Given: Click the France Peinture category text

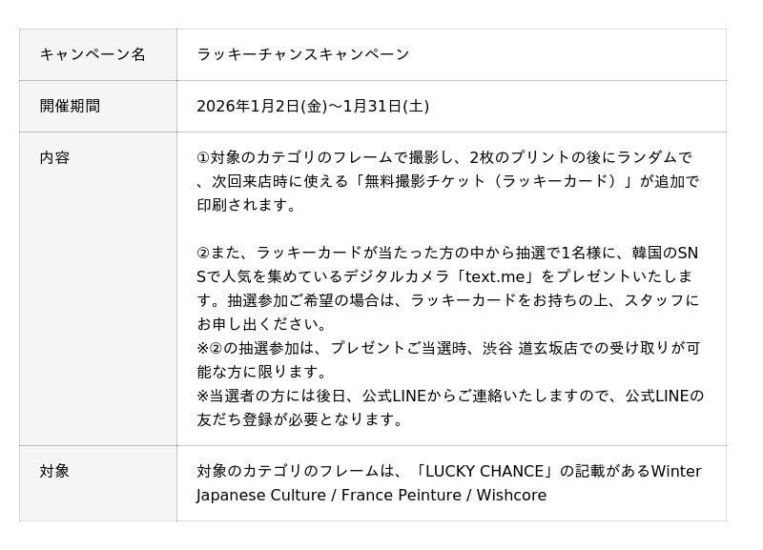Looking at the screenshot, I should [401, 496].
